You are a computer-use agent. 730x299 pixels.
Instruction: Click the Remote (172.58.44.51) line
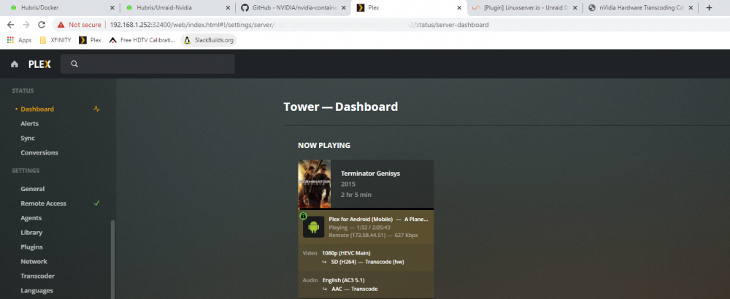click(373, 236)
